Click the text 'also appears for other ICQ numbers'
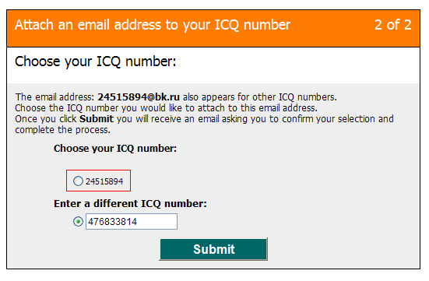429x281 pixels. pyautogui.click(x=259, y=97)
